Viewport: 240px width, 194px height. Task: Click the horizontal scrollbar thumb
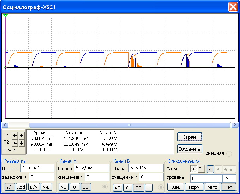(x=130, y=125)
